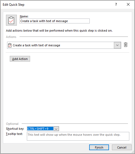Image resolution: width=135 pixels, height=154 pixels.
Task: Confirm changes with the Finish button
Action: (99, 147)
